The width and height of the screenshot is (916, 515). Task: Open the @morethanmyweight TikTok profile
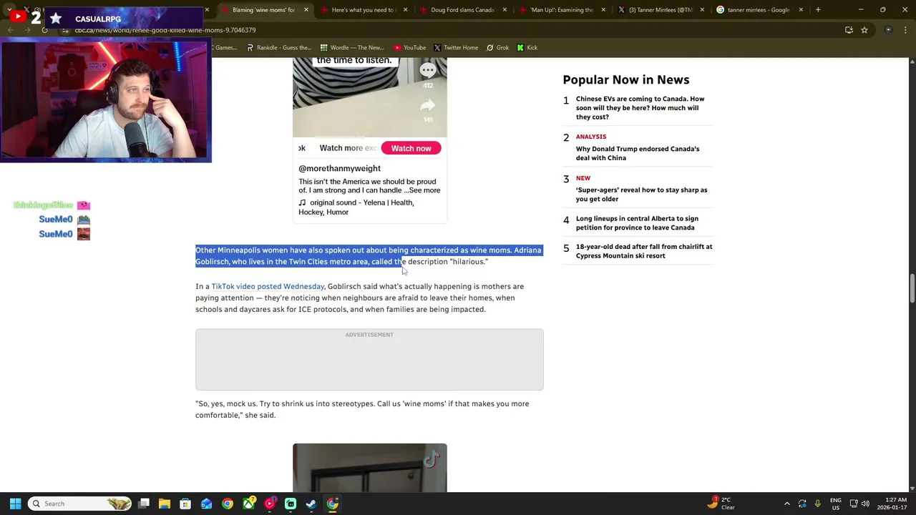pos(339,168)
